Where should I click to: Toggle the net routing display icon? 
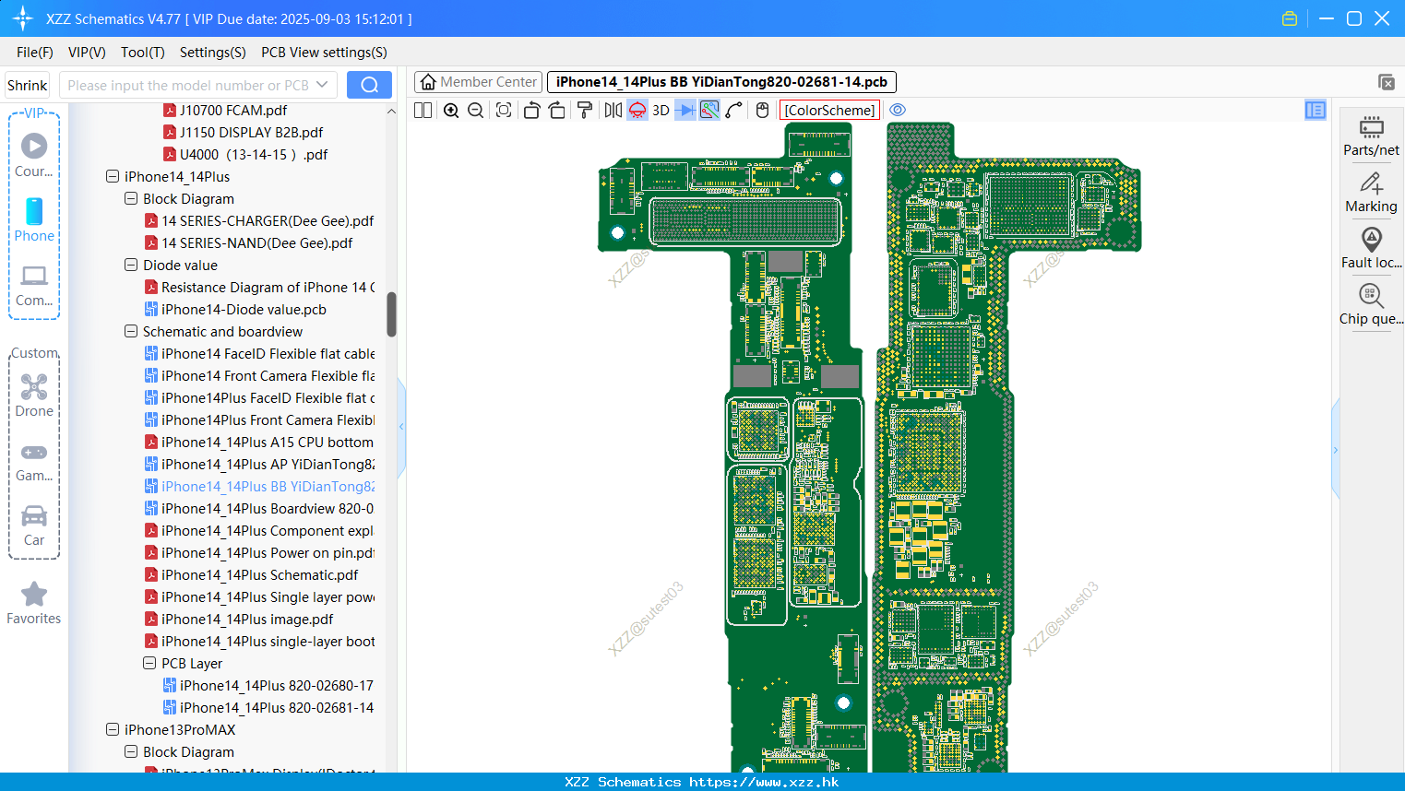pos(709,111)
